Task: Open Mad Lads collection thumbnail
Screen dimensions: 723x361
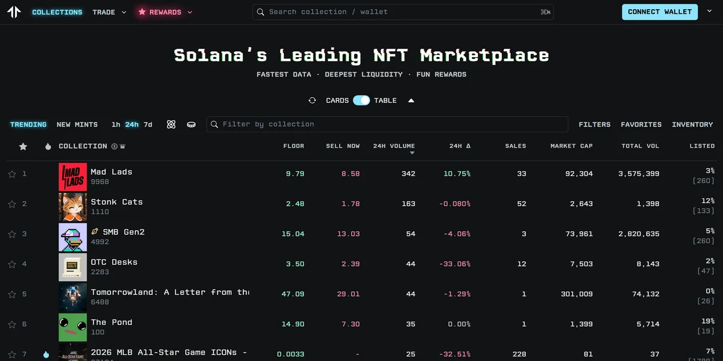Action: 73,177
